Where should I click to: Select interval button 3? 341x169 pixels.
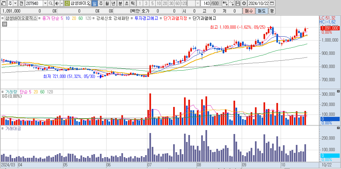click(146, 3)
